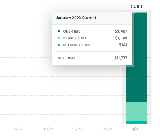The height and width of the screenshot is (137, 160).
Task: Click the NET CASH label
Action: click(x=66, y=58)
